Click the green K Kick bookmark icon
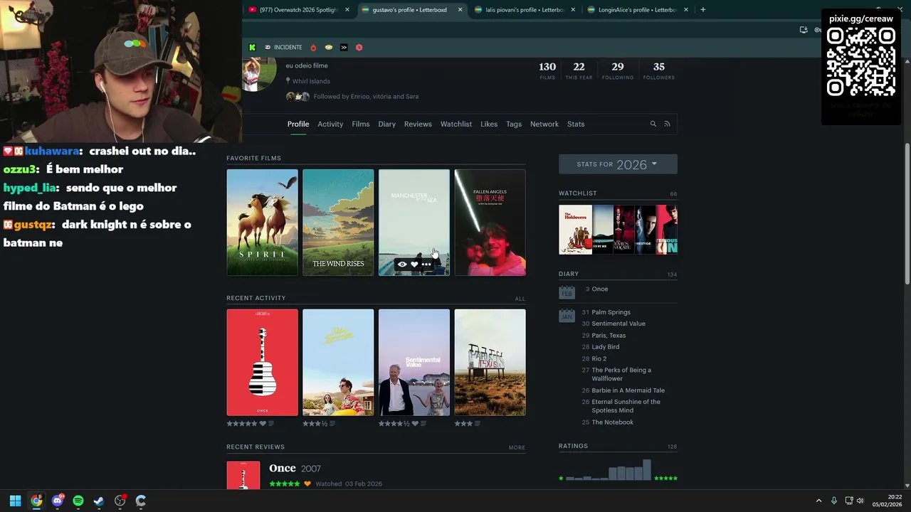 pyautogui.click(x=252, y=48)
